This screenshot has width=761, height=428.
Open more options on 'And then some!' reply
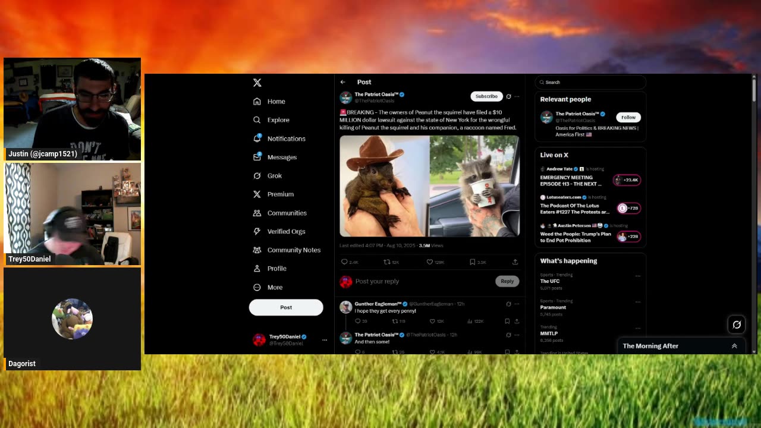pos(517,335)
